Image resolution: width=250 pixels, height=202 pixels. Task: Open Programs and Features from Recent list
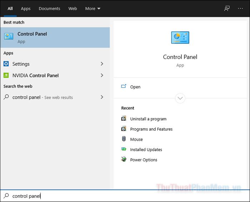click(151, 129)
